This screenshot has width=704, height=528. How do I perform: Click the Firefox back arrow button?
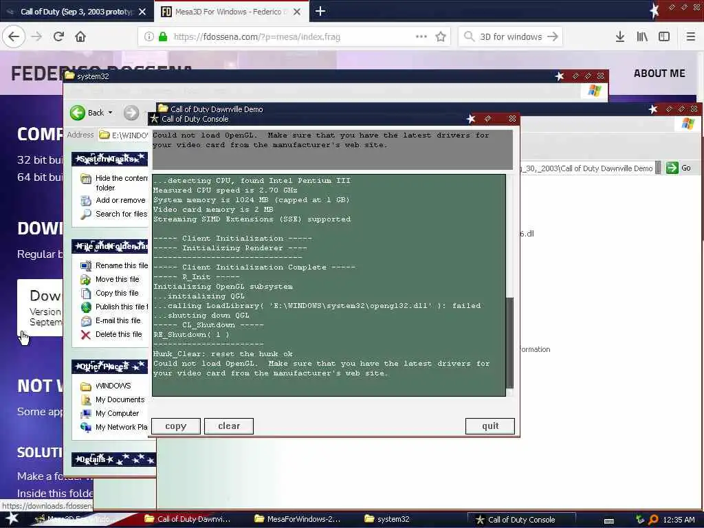(14, 36)
